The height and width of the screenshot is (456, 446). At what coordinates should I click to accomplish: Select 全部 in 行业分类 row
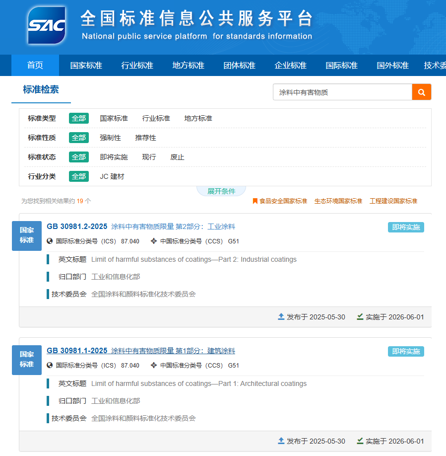(78, 176)
